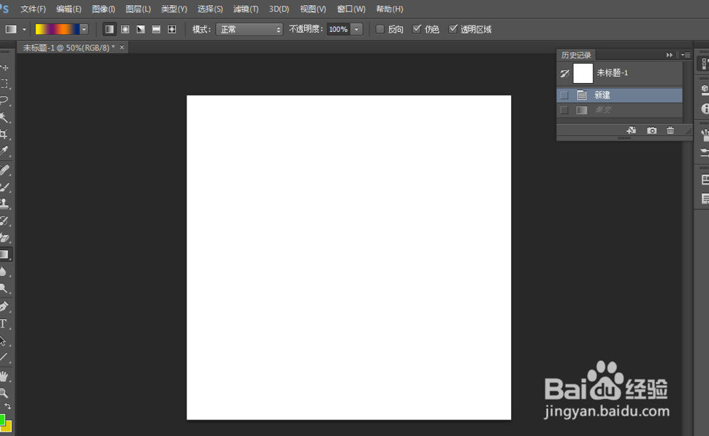Open the 图像(I) menu
The height and width of the screenshot is (436, 709).
103,9
